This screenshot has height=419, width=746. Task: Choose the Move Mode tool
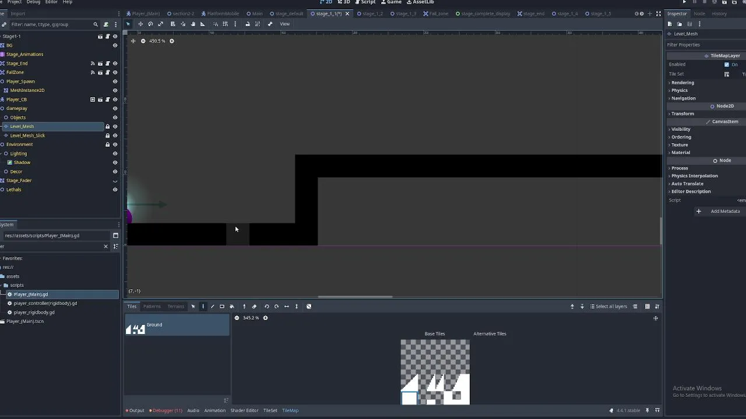140,24
